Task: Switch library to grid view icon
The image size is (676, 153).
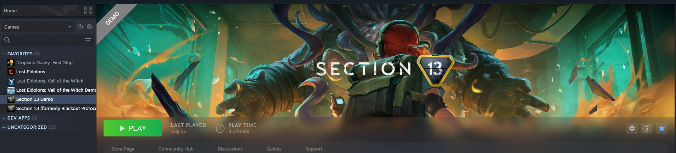Action: coord(88,11)
